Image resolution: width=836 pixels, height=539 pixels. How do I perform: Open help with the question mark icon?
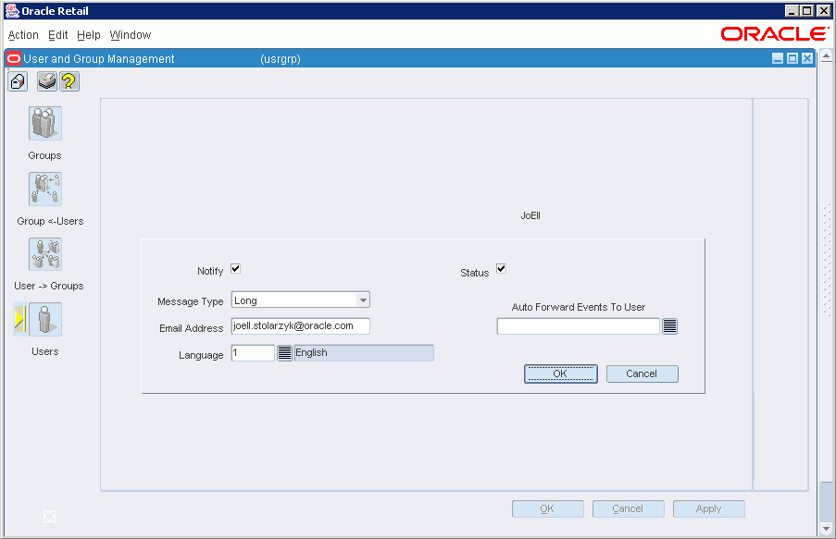69,81
